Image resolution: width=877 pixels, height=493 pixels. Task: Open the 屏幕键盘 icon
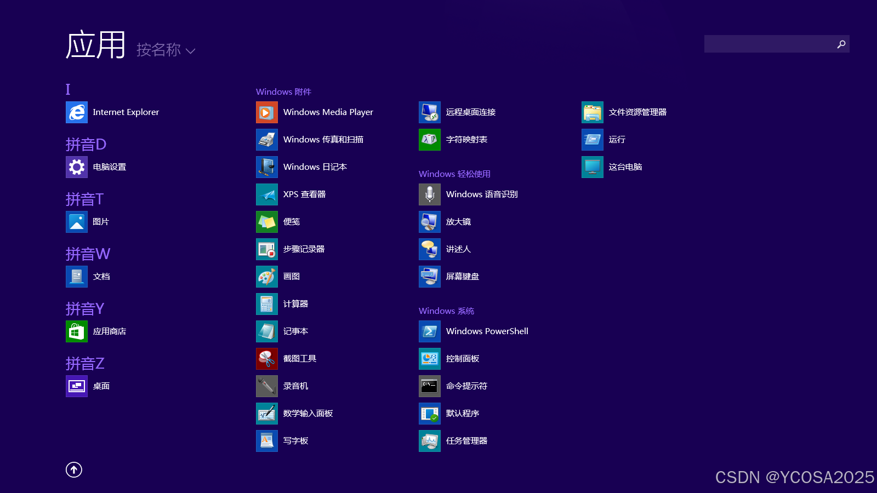pos(430,277)
